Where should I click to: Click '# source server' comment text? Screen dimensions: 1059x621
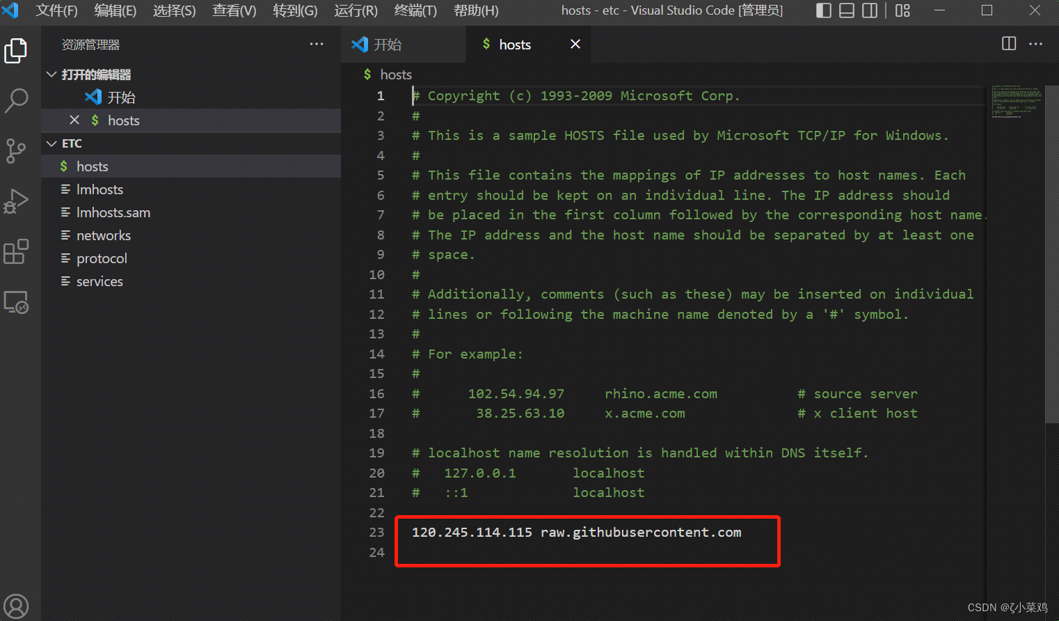857,394
